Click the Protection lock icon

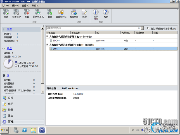(4, 104)
